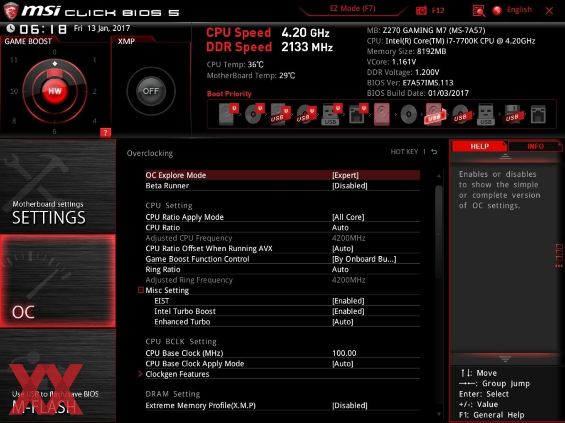Select the legacy network boot icon
This screenshot has width=565, height=423.
point(538,114)
